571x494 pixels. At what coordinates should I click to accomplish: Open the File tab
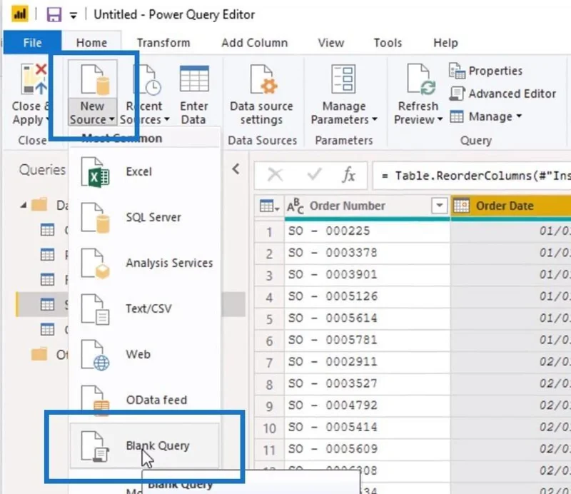coord(32,43)
